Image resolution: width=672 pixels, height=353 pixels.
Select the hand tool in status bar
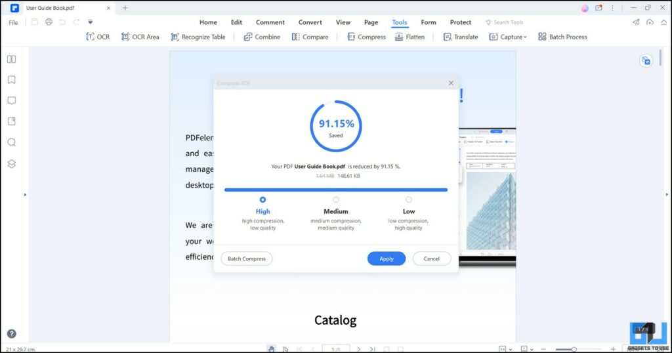pos(271,349)
